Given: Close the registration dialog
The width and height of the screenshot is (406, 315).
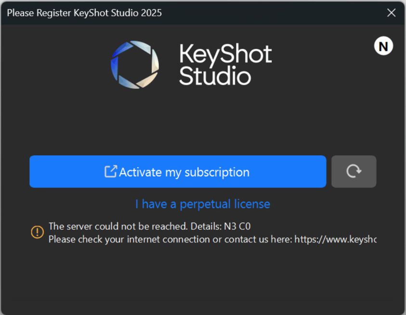Looking at the screenshot, I should pyautogui.click(x=391, y=13).
